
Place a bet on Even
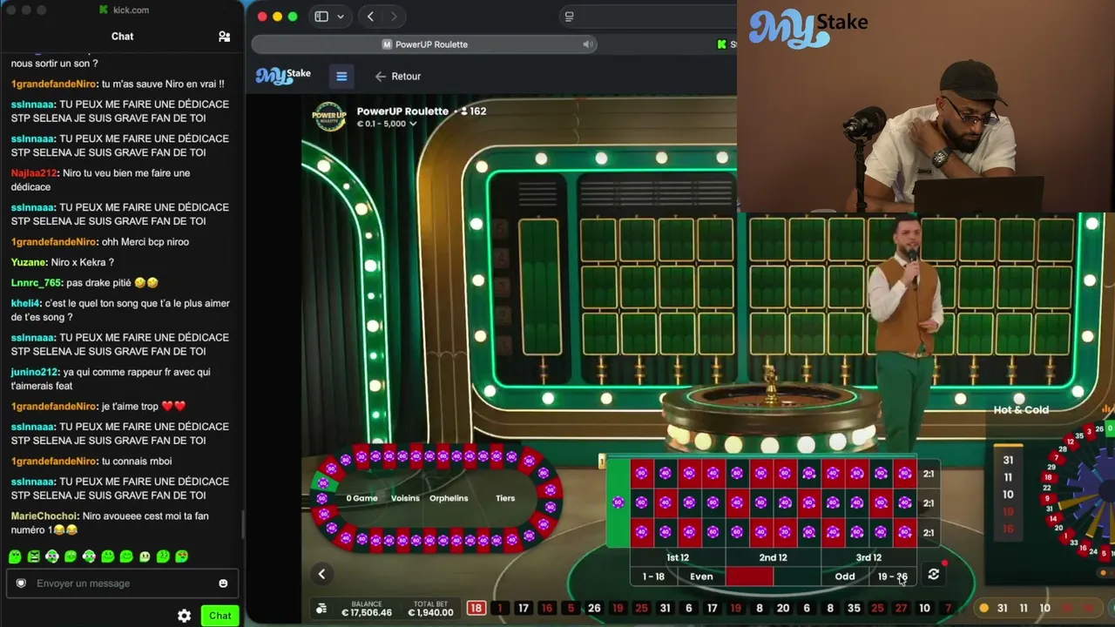[x=701, y=576]
